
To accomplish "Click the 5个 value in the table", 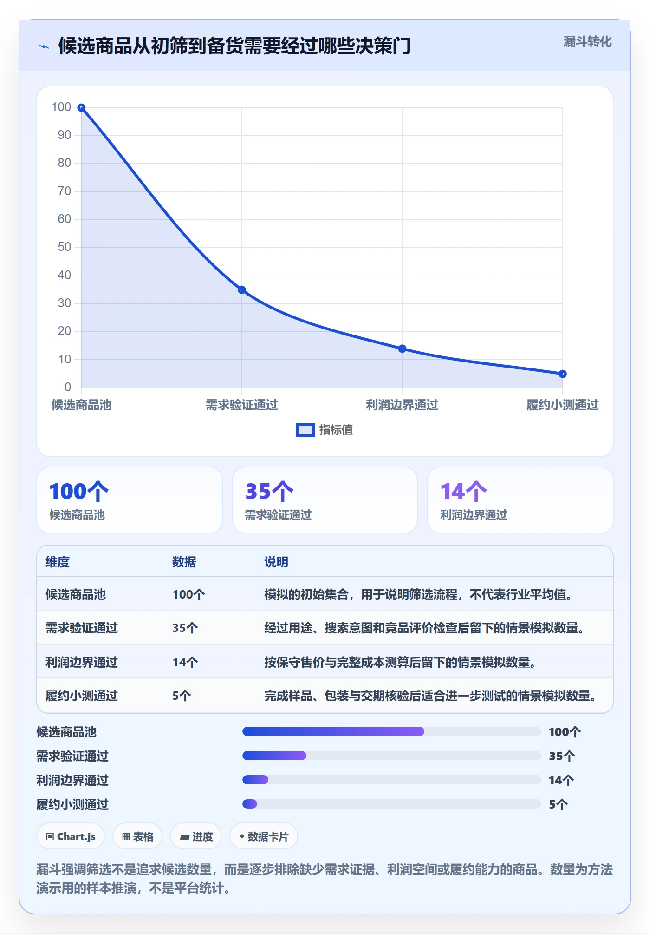I will [182, 696].
